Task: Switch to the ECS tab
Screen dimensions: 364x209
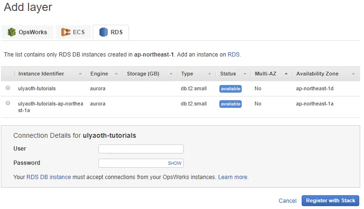Action: (x=79, y=32)
